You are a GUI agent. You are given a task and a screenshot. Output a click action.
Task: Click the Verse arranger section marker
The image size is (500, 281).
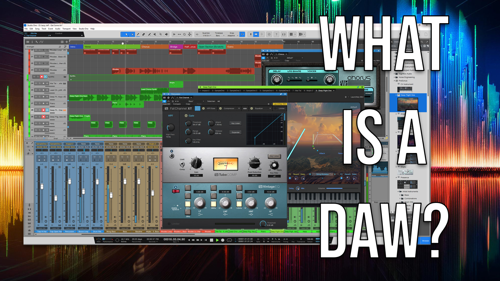(x=111, y=47)
